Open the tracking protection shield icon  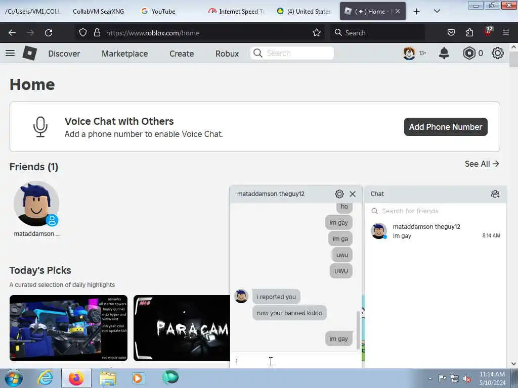(83, 33)
